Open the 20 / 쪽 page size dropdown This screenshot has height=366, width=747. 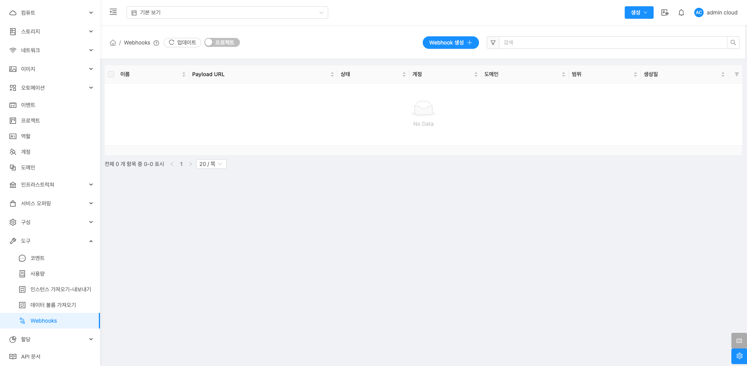[x=211, y=164]
